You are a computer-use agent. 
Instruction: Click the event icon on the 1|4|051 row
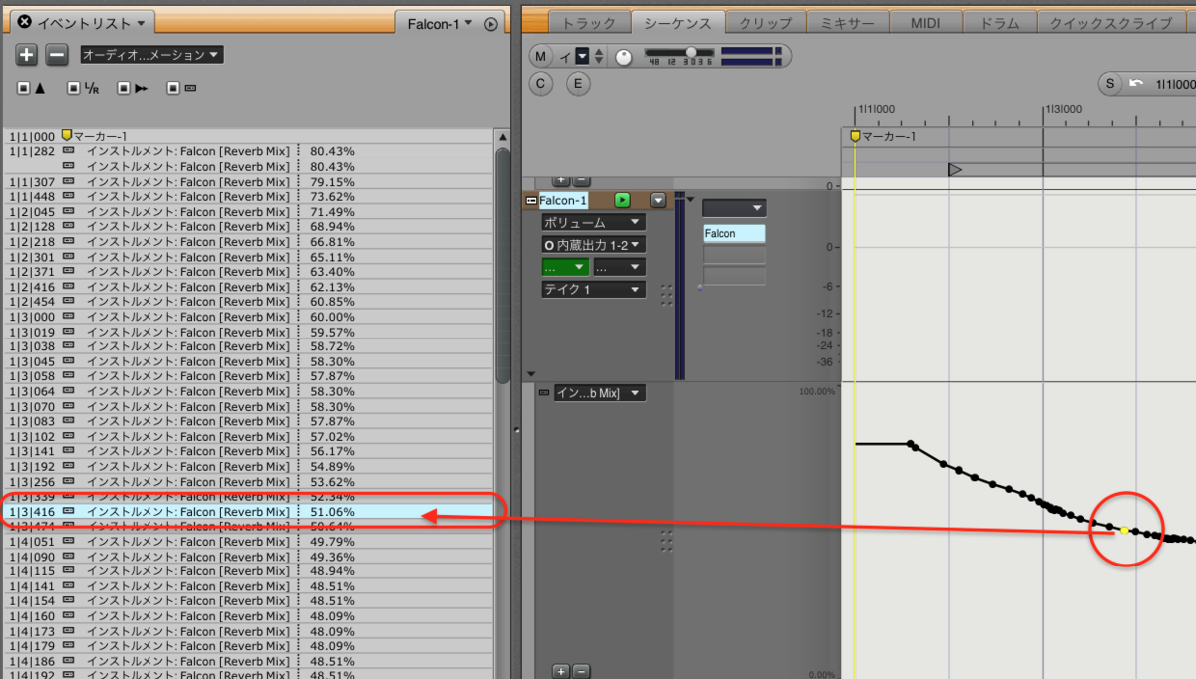pos(69,542)
